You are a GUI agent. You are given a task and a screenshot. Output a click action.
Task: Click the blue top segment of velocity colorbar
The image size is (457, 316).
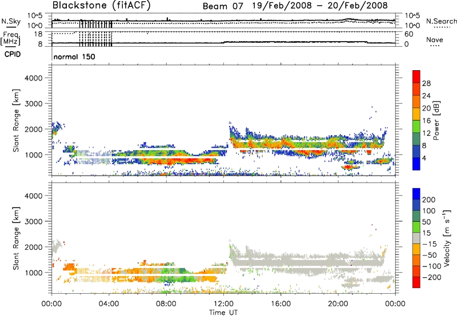pos(416,194)
